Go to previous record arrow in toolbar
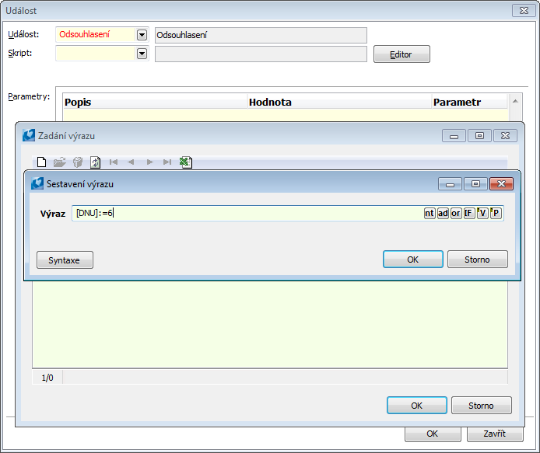The height and width of the screenshot is (453, 540). click(x=131, y=162)
